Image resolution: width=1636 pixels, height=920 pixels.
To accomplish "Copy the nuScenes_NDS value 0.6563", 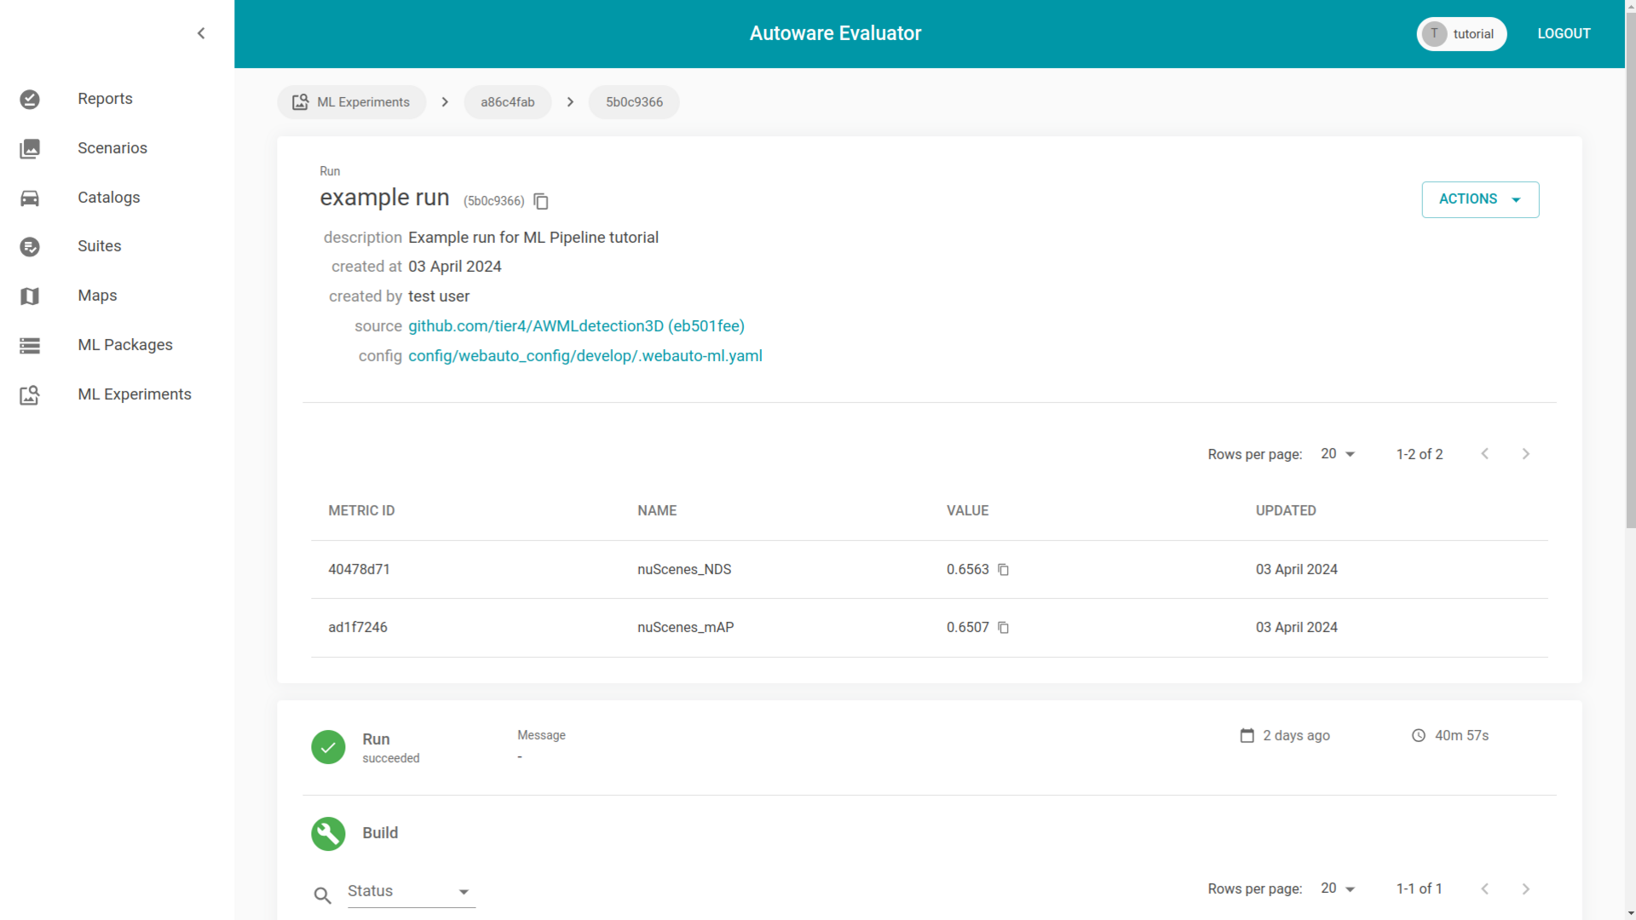I will pyautogui.click(x=1002, y=569).
